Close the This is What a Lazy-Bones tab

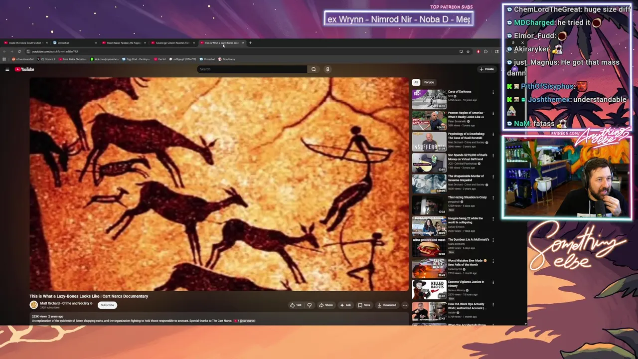(243, 43)
